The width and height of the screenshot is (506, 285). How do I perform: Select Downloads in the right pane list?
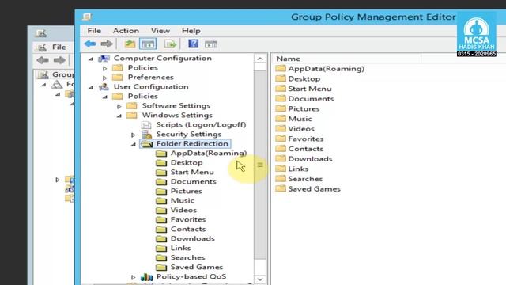(310, 158)
